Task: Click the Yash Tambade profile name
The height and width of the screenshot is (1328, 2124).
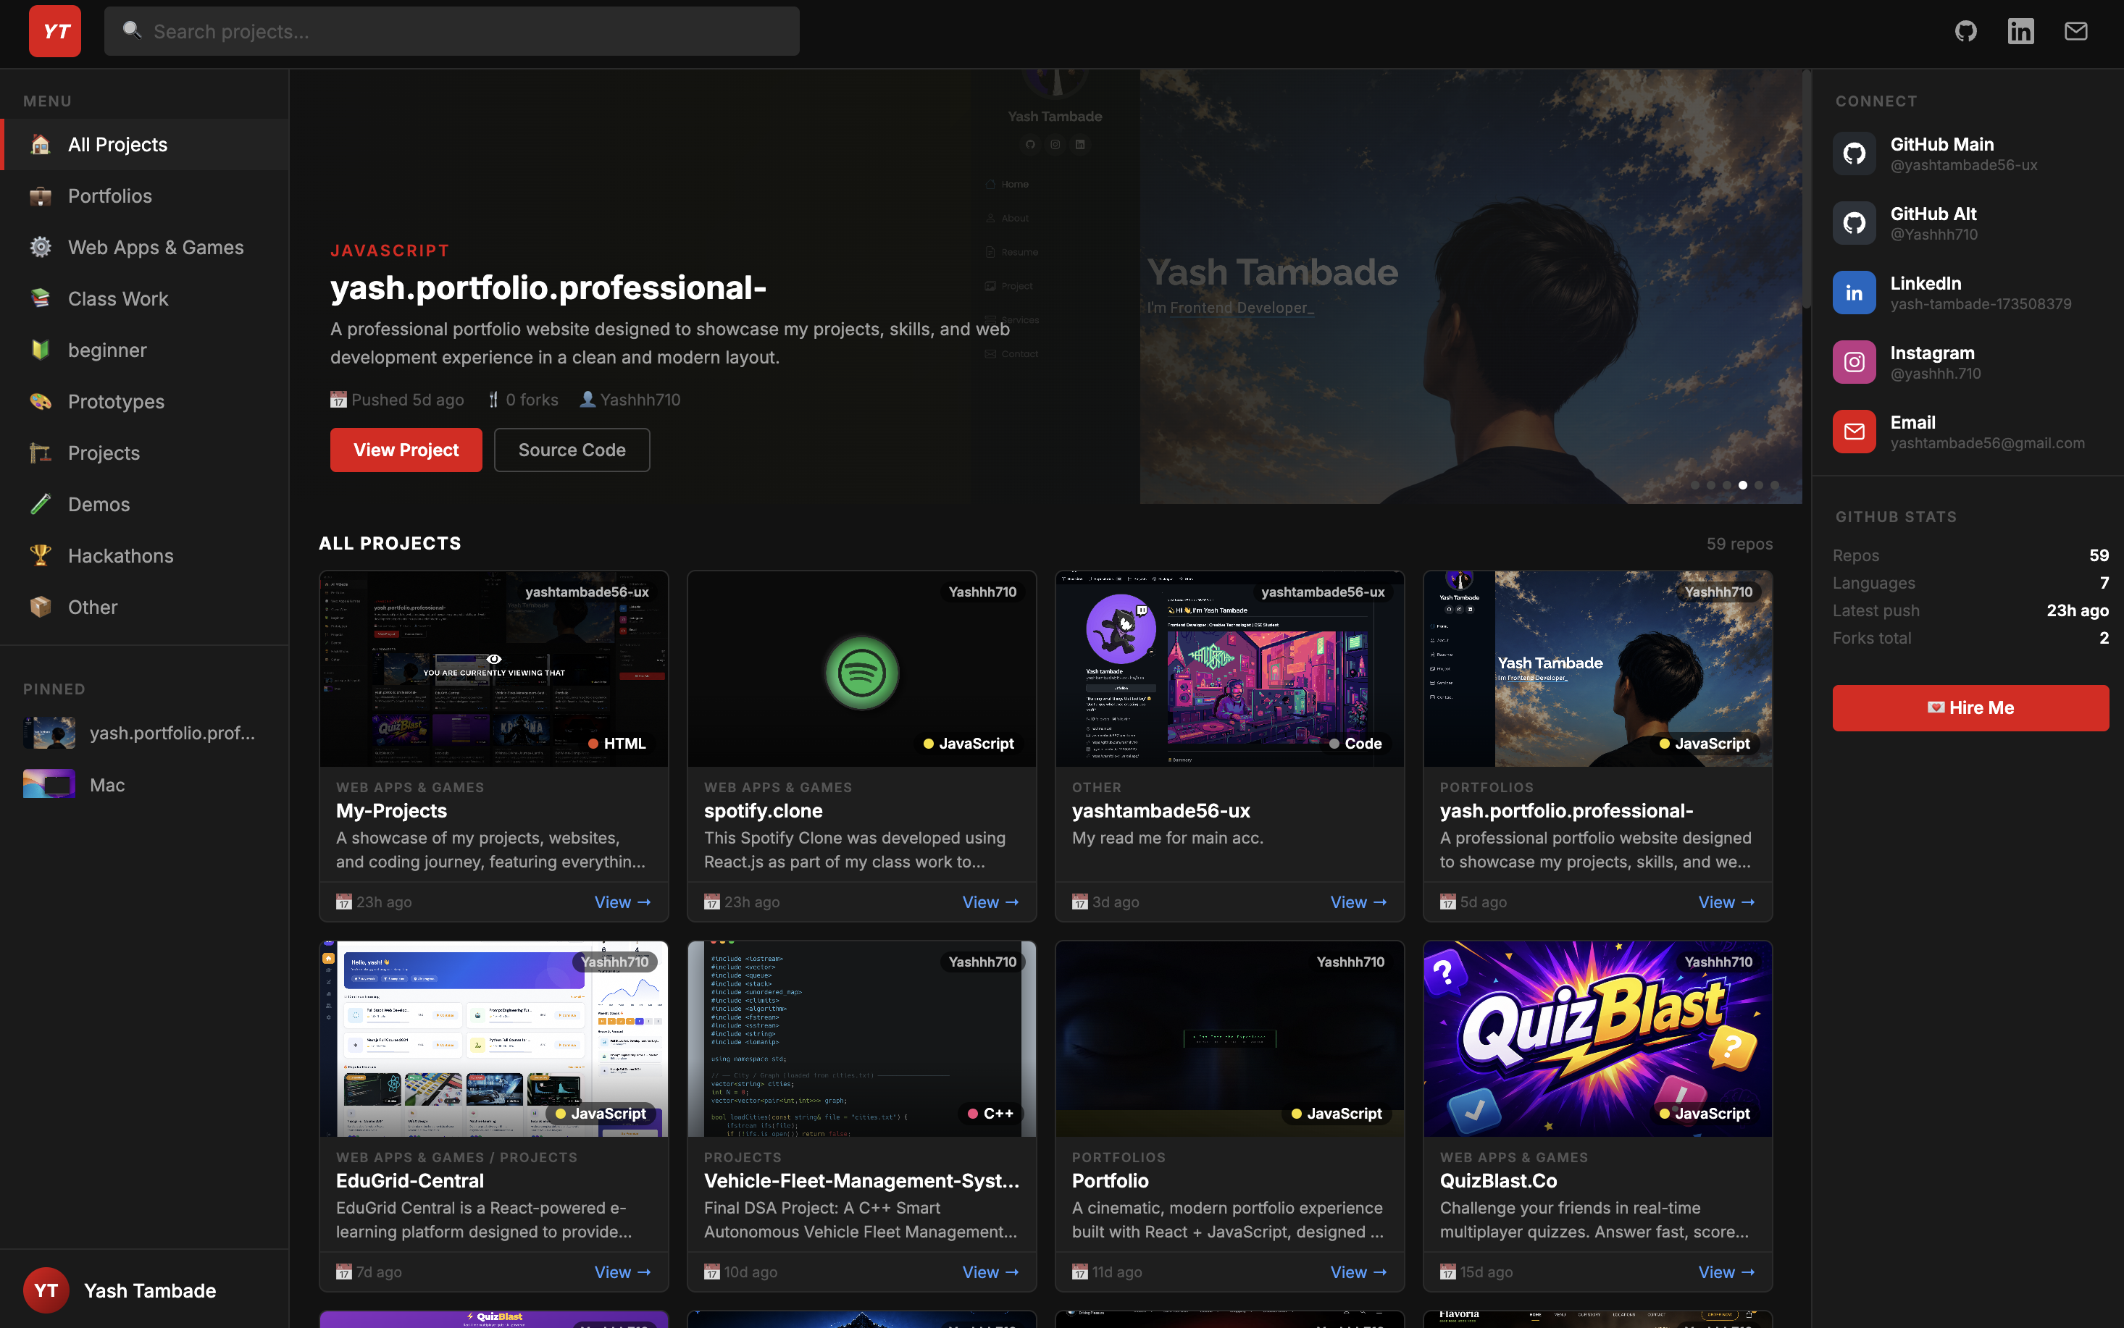Action: [x=150, y=1290]
